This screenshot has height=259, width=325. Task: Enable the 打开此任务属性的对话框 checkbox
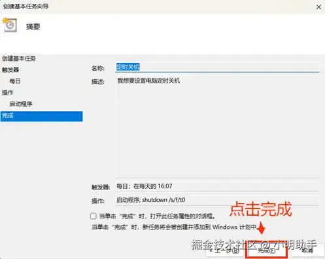94,216
